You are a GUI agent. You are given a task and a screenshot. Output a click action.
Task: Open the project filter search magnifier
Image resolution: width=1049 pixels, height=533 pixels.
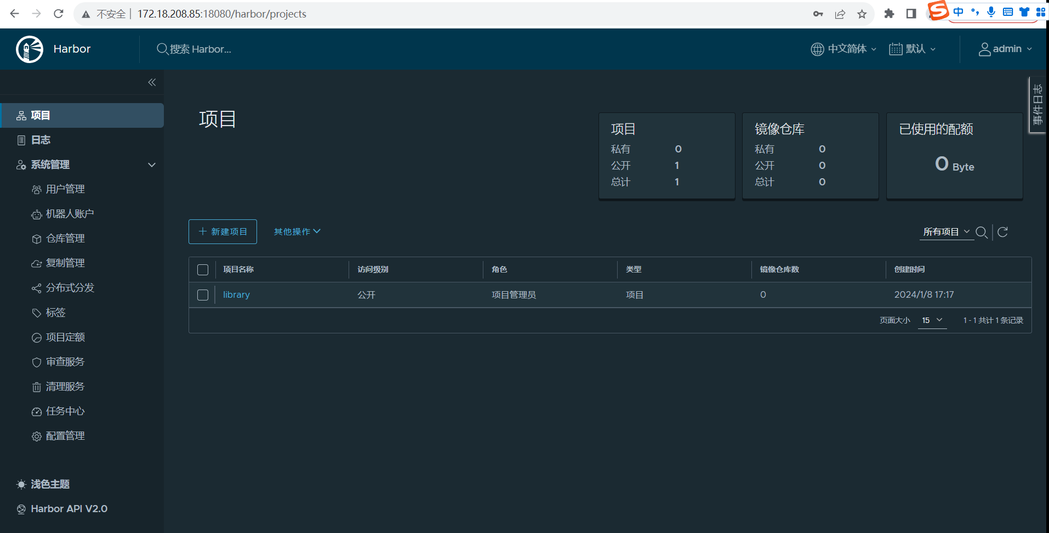tap(982, 232)
